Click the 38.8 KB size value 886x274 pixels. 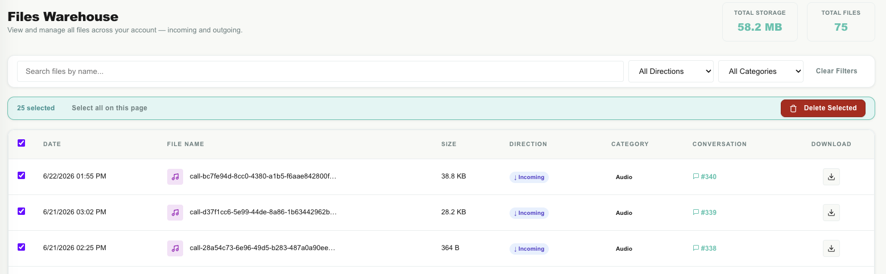tap(454, 176)
